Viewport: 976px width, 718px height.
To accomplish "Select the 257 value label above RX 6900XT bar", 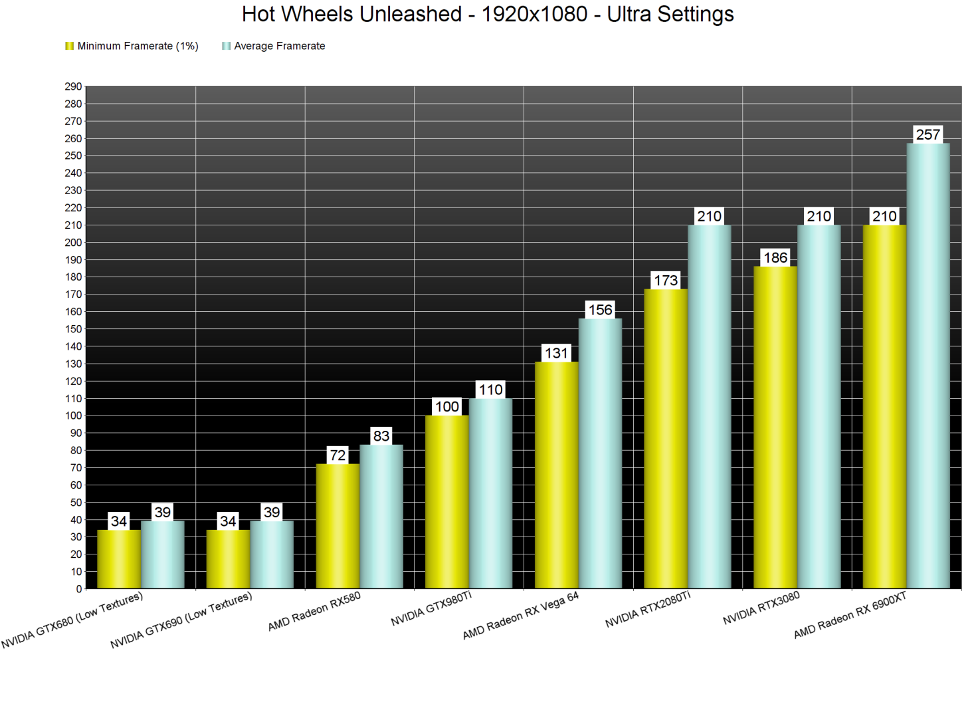I will point(928,134).
